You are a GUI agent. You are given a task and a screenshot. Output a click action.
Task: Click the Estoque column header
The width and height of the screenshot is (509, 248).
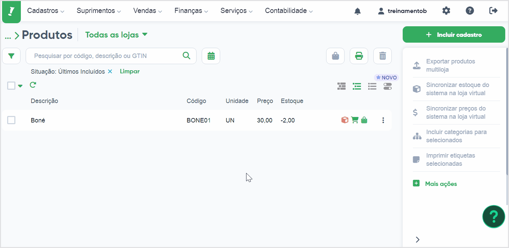[x=292, y=101]
